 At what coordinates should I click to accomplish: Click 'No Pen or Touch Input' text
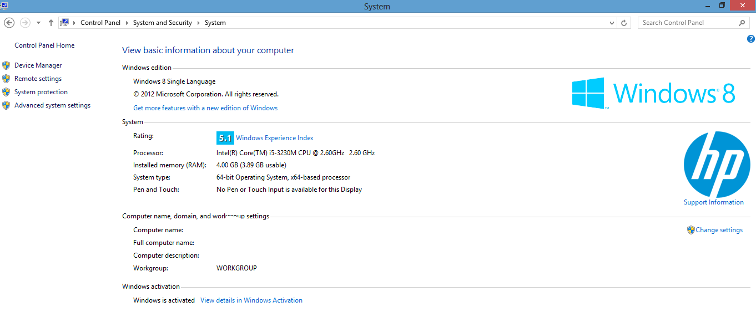coord(289,190)
